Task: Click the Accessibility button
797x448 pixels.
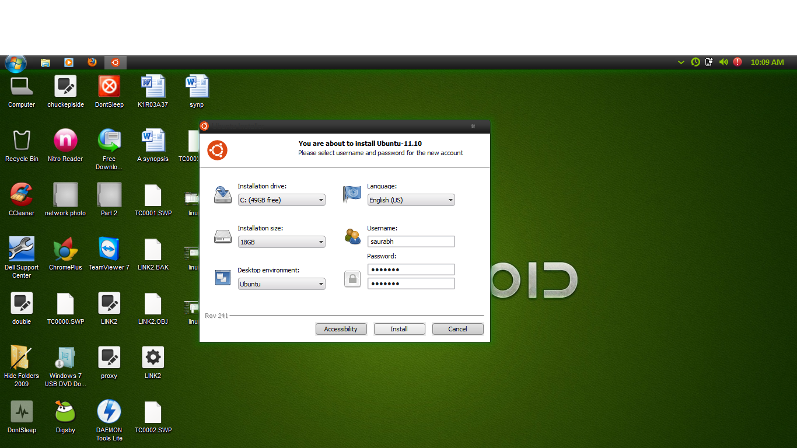Action: point(341,329)
